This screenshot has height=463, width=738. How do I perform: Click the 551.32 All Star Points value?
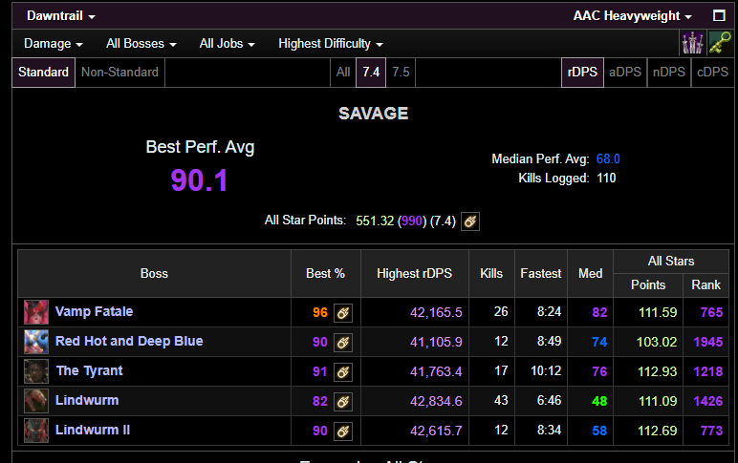[375, 221]
